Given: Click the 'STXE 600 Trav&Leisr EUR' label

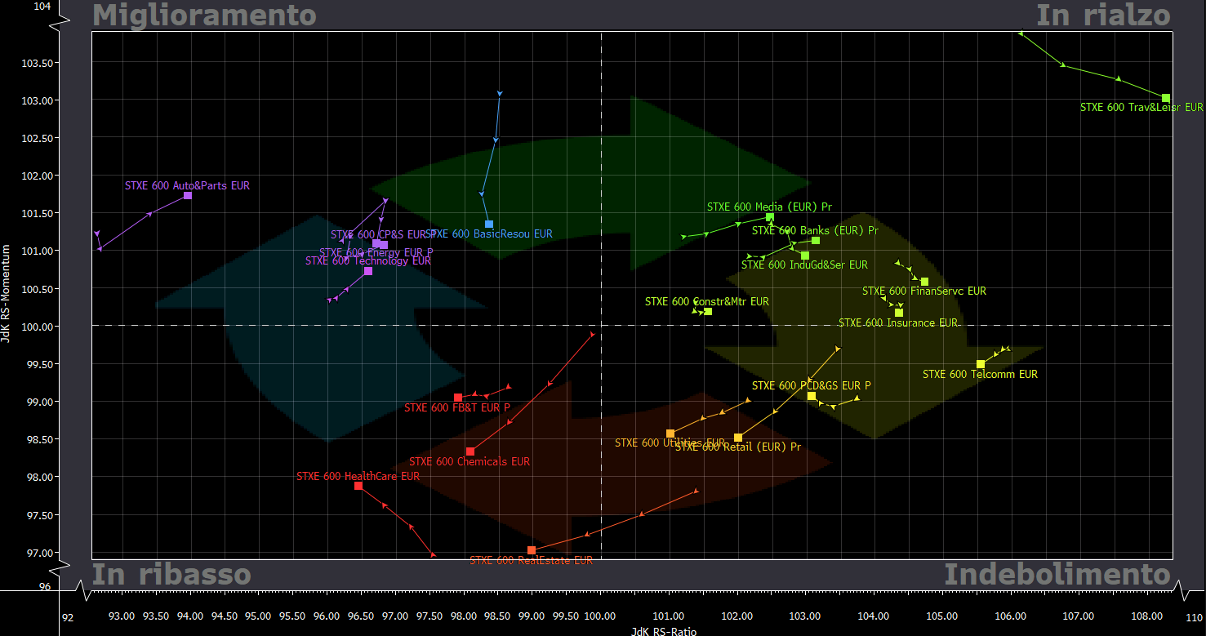Looking at the screenshot, I should tap(1141, 107).
